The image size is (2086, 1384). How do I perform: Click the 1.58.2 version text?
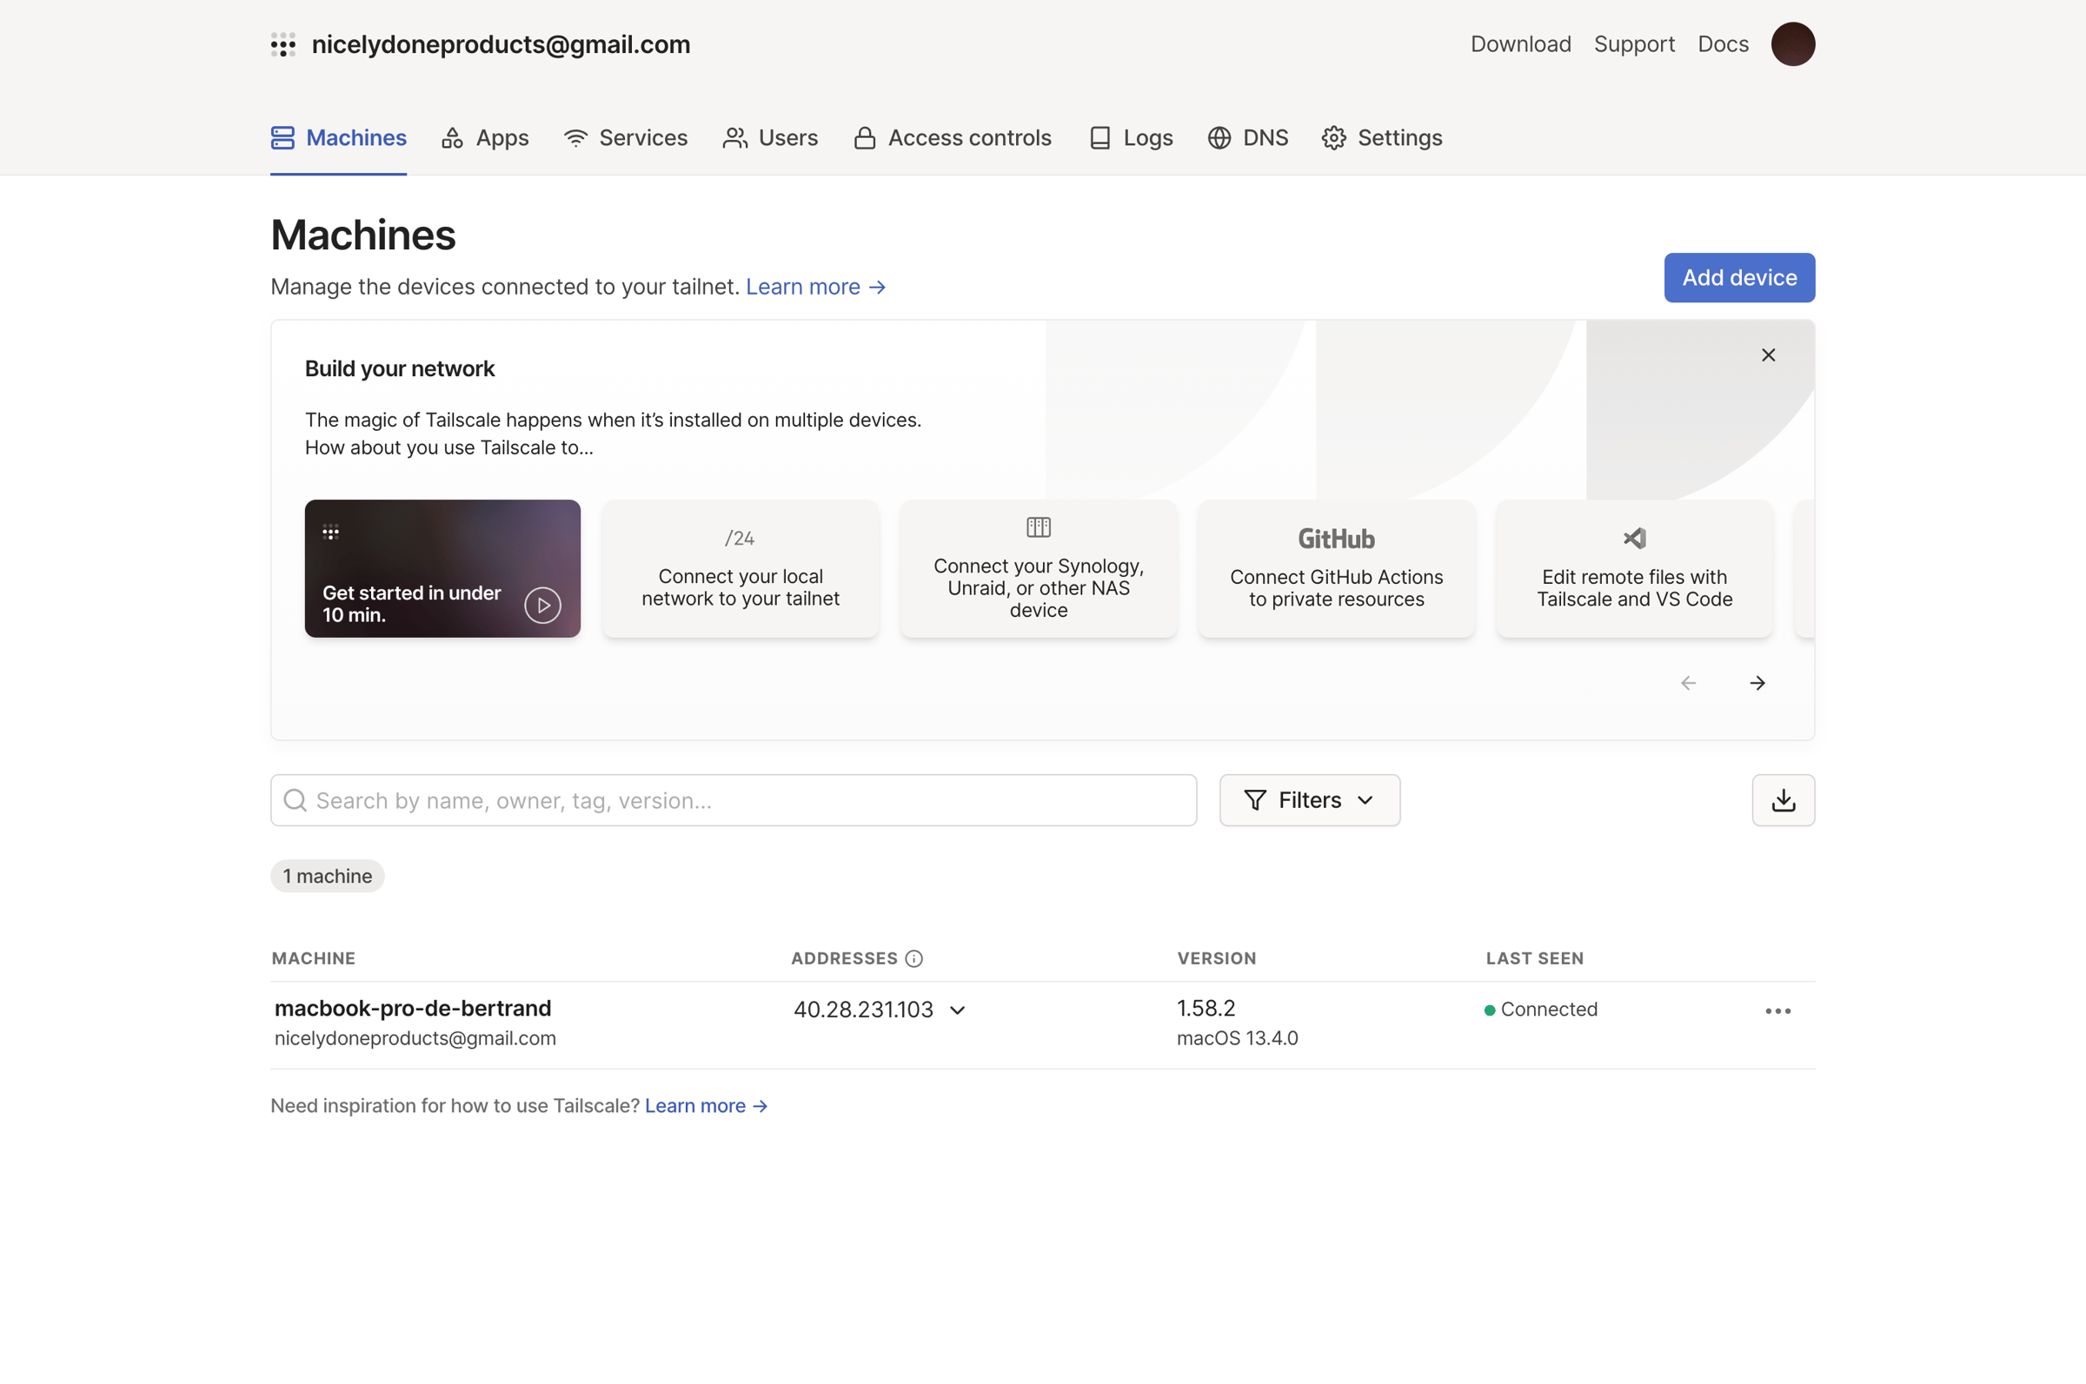1206,1008
